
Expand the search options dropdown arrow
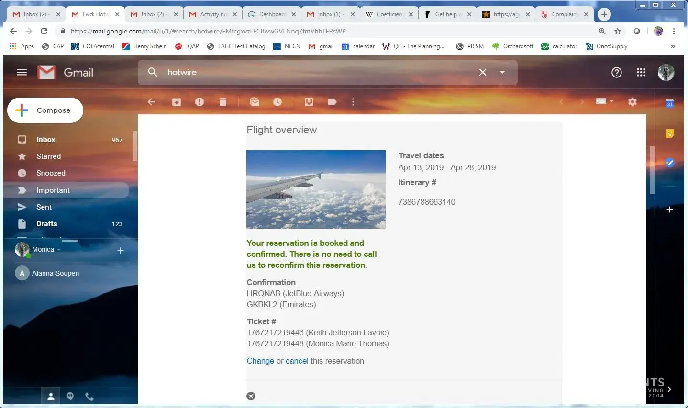(502, 72)
